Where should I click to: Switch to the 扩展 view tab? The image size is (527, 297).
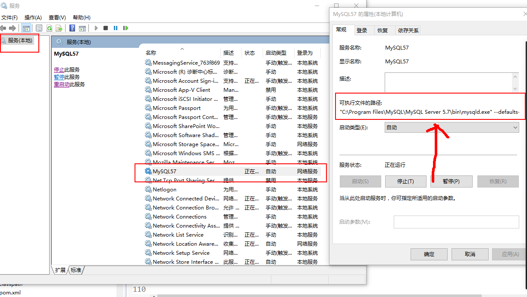pyautogui.click(x=60, y=270)
